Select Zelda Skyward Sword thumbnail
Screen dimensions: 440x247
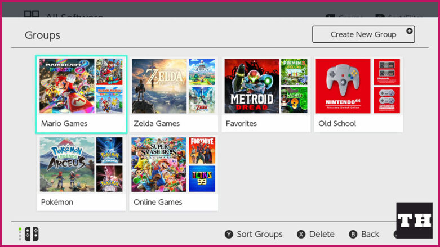point(202,100)
